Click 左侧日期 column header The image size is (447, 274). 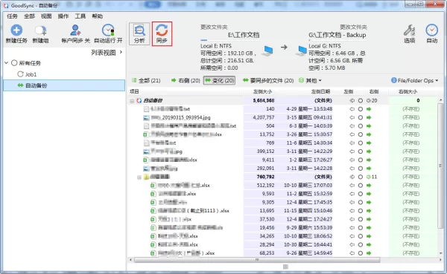point(320,91)
